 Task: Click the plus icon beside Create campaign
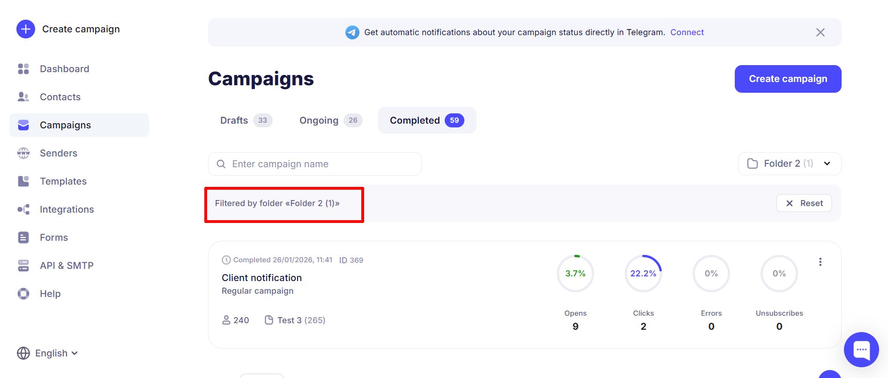click(26, 29)
